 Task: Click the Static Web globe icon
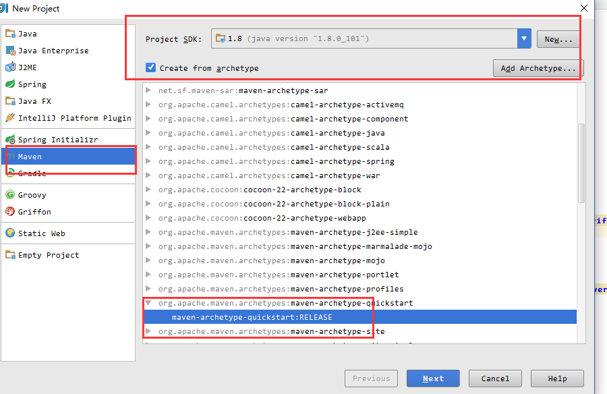[x=10, y=233]
